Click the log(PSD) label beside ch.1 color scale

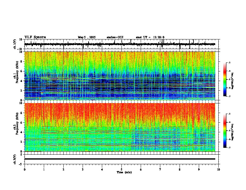[x=233, y=81]
